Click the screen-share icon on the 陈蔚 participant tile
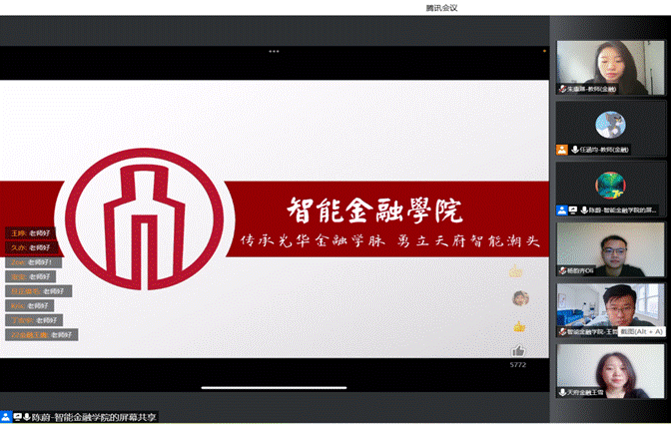Viewport: 671px width, 424px height. pyautogui.click(x=572, y=211)
